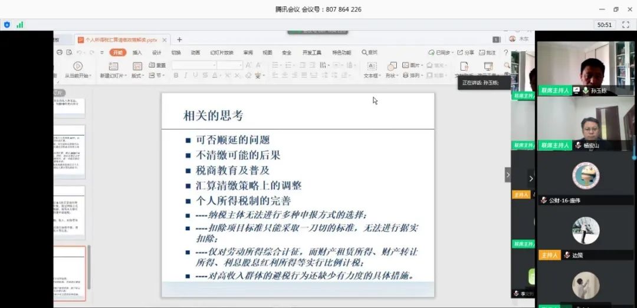Viewport: 637px width, 308px height.
Task: Open 批注 comments in the ribbon
Action: (x=488, y=52)
